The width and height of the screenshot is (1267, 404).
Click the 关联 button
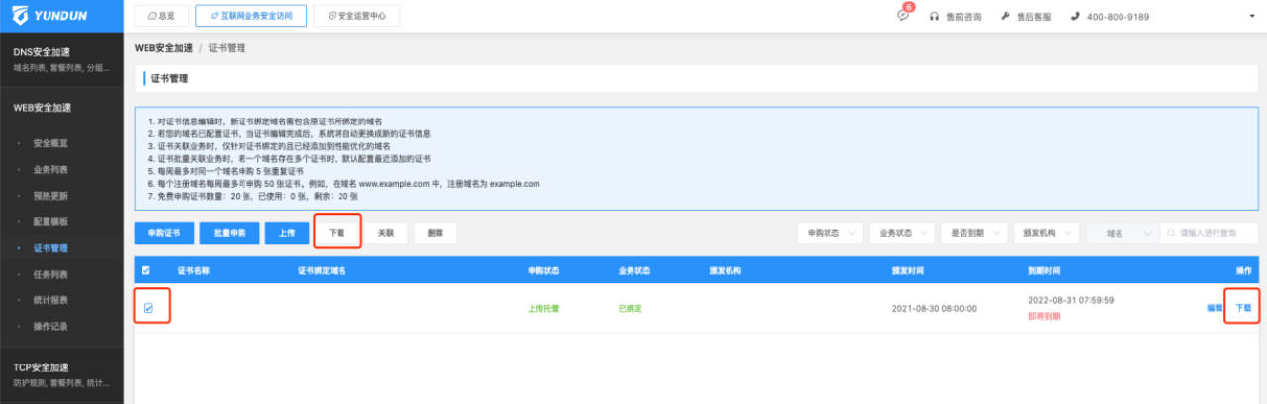[386, 233]
